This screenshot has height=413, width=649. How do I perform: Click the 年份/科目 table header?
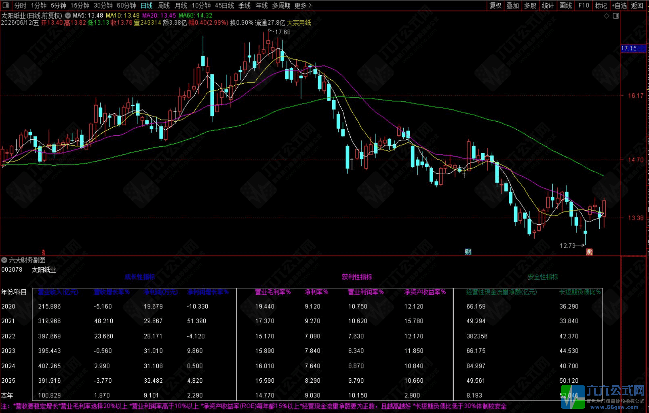click(14, 292)
